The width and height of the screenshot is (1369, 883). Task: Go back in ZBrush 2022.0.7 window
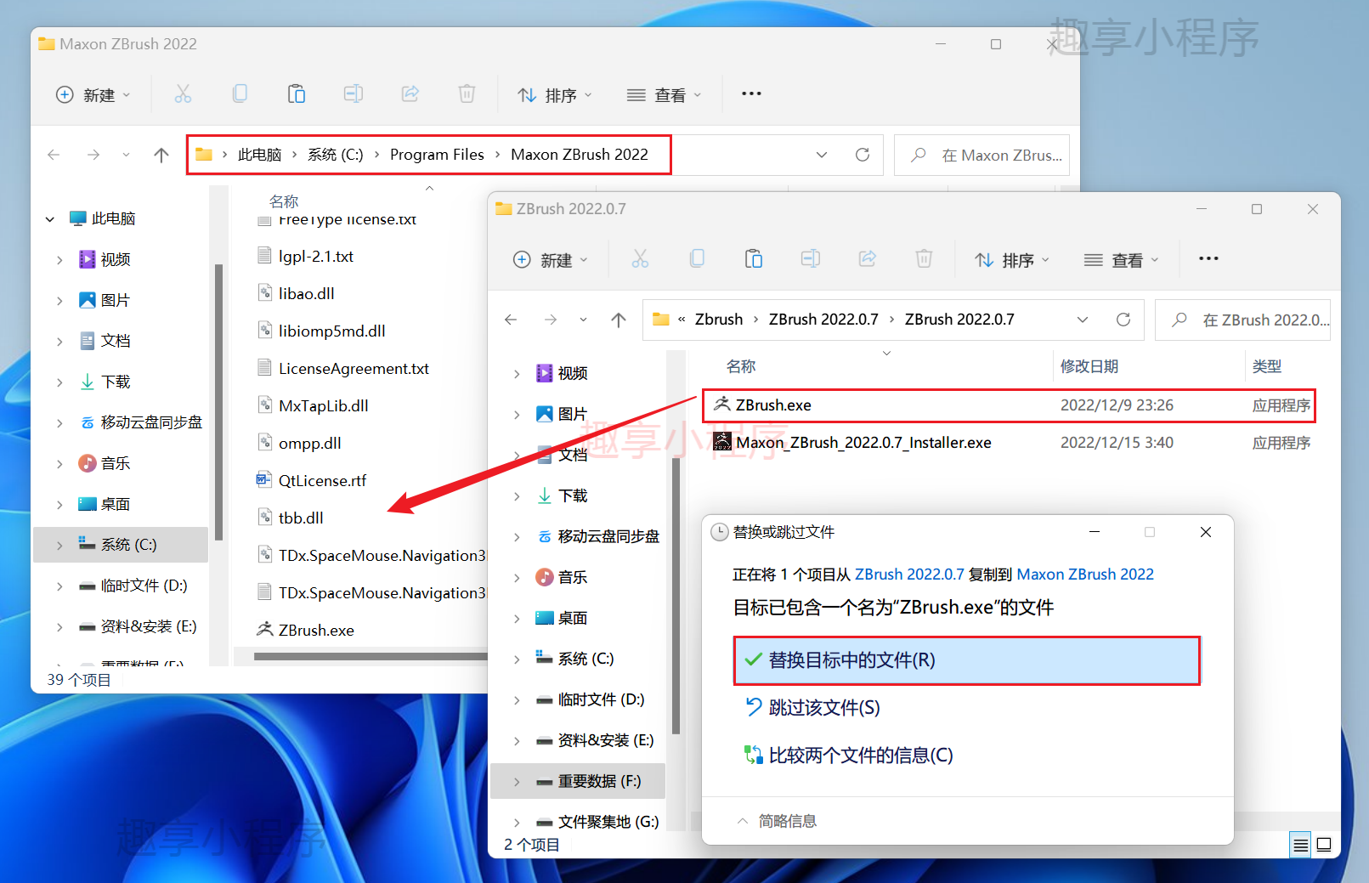(511, 320)
